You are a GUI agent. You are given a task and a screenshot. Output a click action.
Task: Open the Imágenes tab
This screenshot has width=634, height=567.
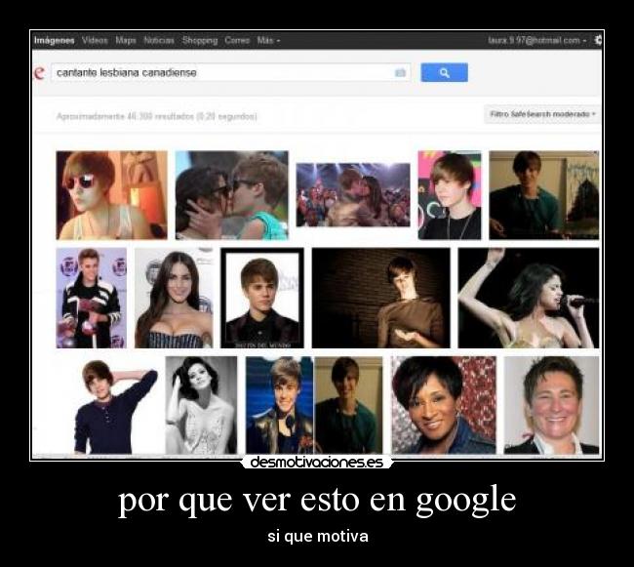(55, 40)
